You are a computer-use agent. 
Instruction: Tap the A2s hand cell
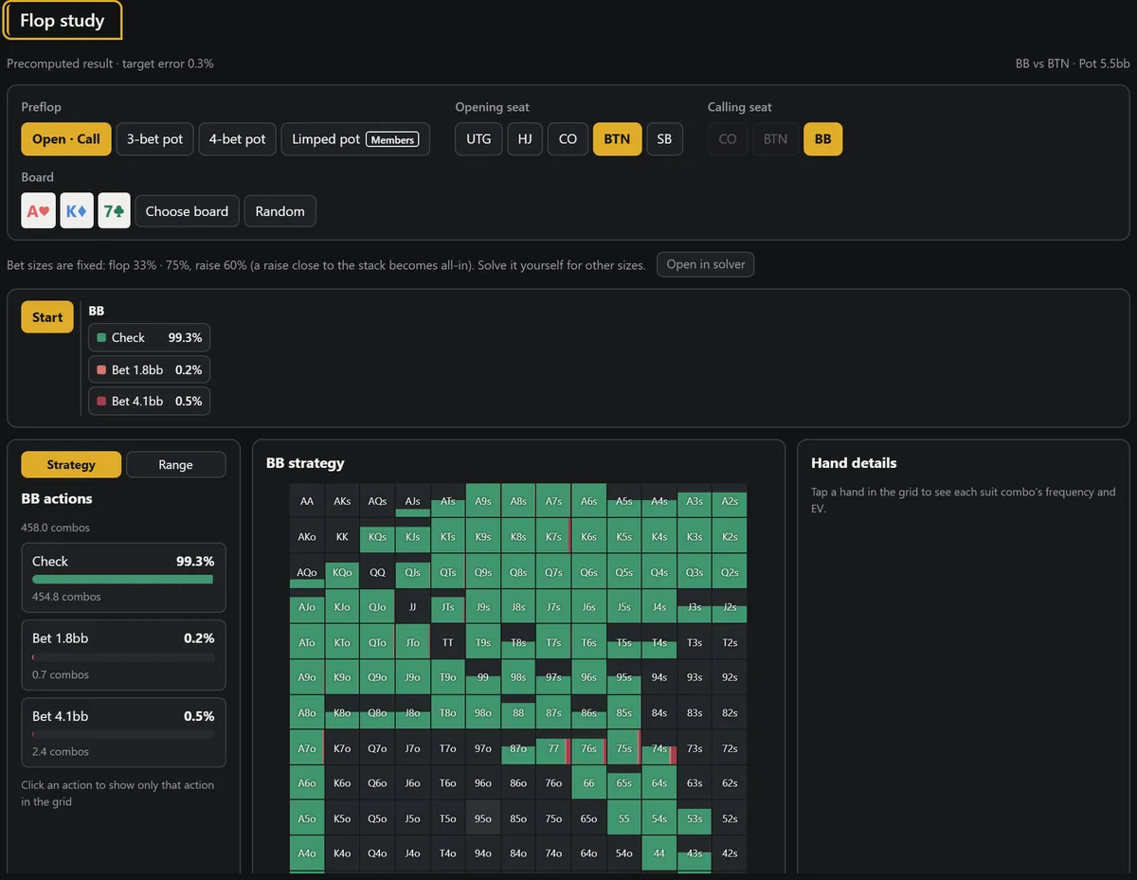pyautogui.click(x=730, y=501)
